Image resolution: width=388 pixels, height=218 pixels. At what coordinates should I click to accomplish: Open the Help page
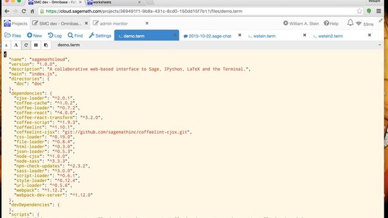click(x=331, y=24)
